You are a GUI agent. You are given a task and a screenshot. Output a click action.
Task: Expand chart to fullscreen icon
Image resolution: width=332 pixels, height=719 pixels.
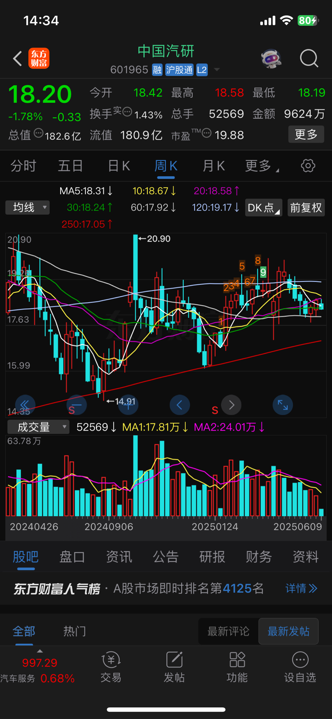pos(283,405)
